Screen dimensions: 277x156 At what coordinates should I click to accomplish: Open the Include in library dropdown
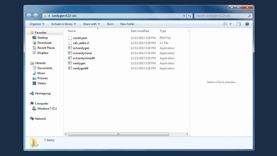[63, 24]
